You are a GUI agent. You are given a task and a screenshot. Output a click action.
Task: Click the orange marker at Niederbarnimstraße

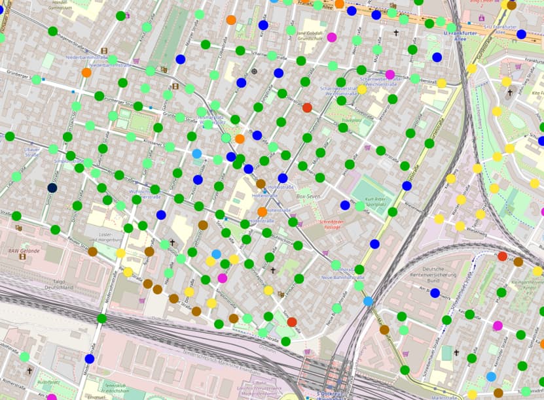click(86, 73)
